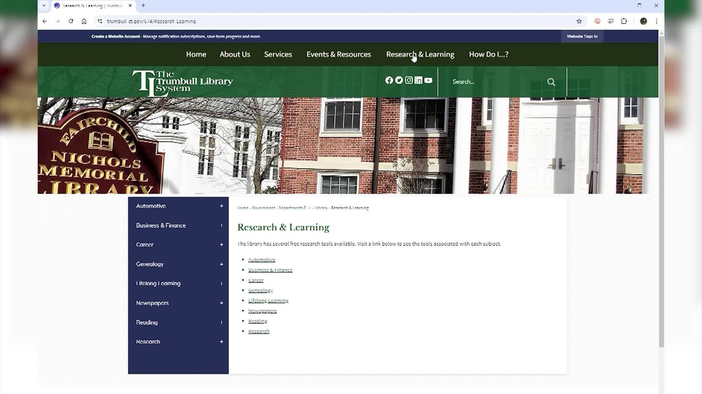This screenshot has width=702, height=394.
Task: Close the Research & Learning tab
Action: click(130, 5)
